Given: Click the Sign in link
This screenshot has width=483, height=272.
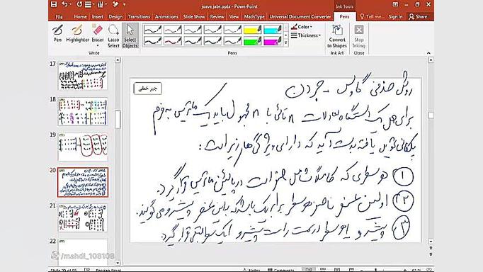Looking at the screenshot, I should [395, 16].
